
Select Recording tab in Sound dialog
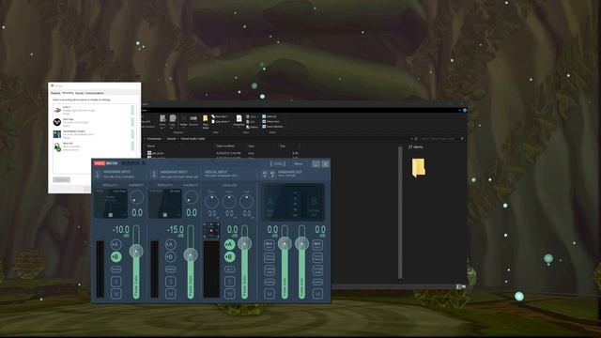tap(68, 93)
